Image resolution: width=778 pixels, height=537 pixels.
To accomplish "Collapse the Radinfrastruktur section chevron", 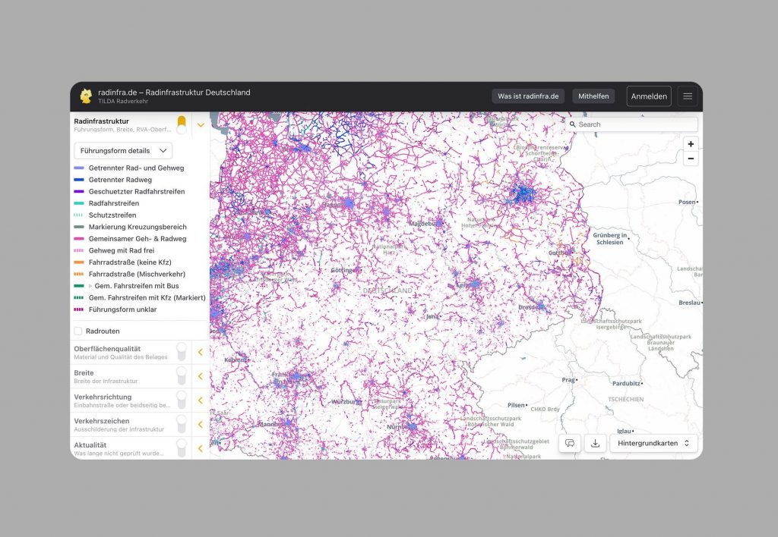I will [x=201, y=125].
